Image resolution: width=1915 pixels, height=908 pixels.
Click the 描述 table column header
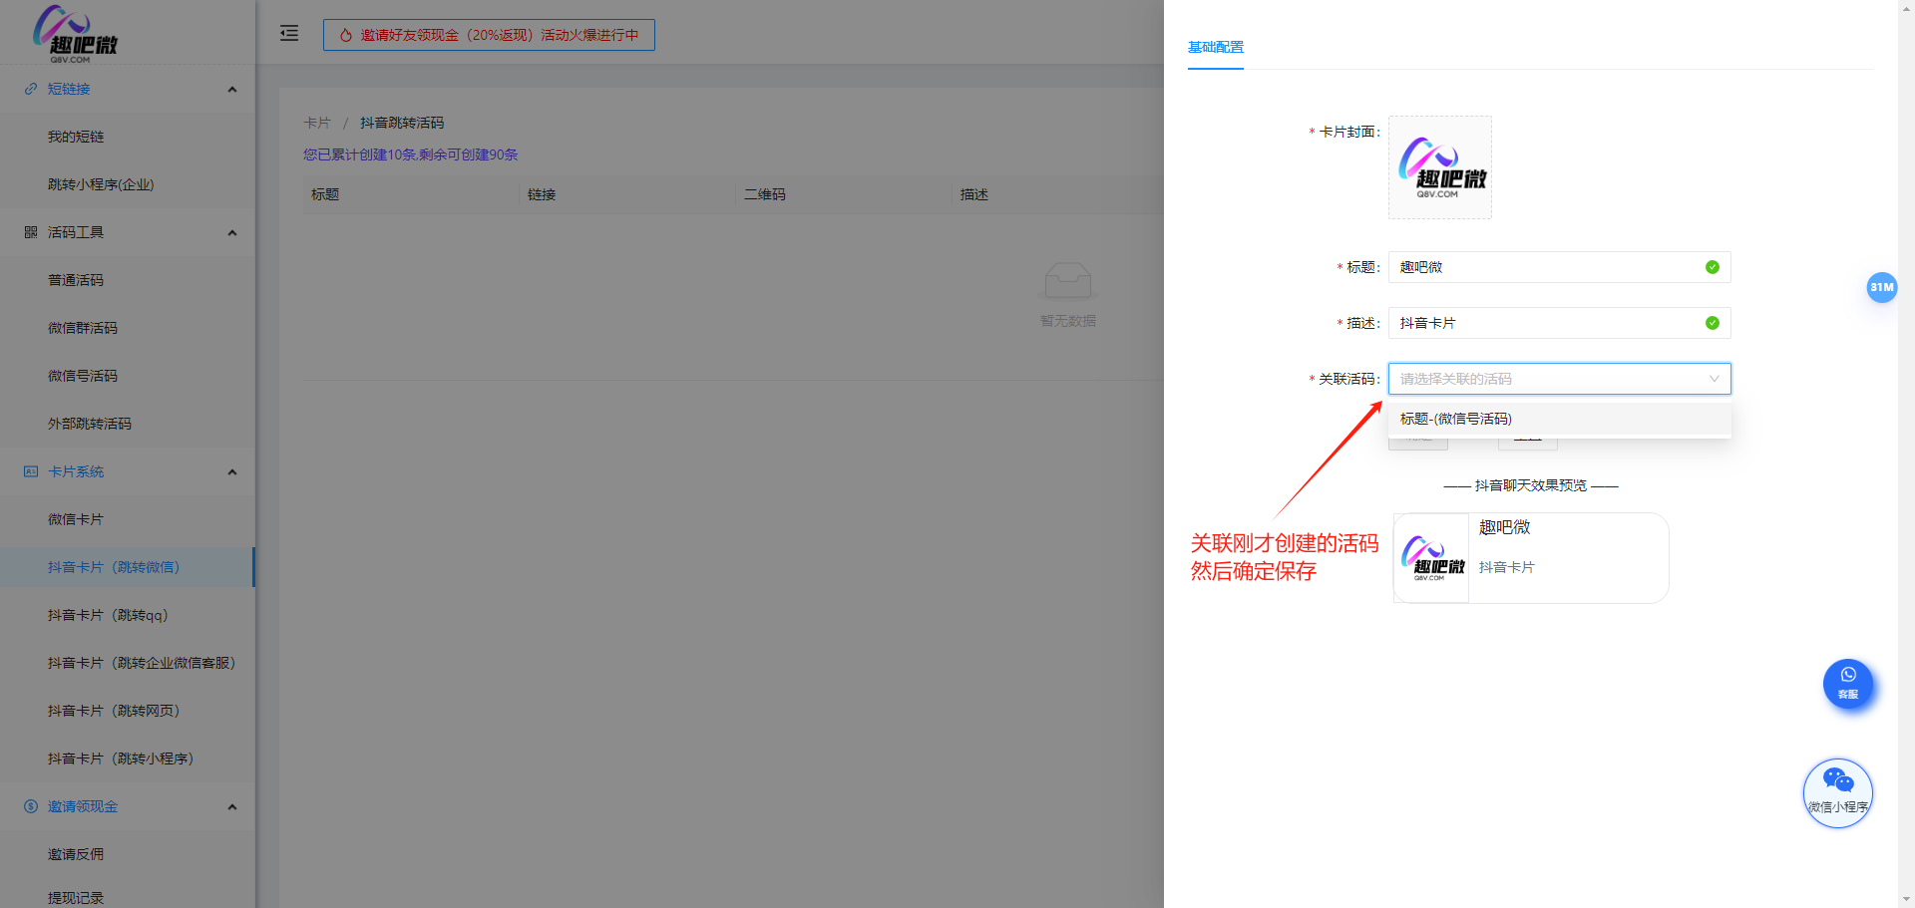(x=974, y=194)
